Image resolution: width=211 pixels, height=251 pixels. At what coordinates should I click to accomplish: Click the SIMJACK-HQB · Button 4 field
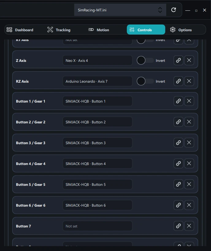click(98, 163)
